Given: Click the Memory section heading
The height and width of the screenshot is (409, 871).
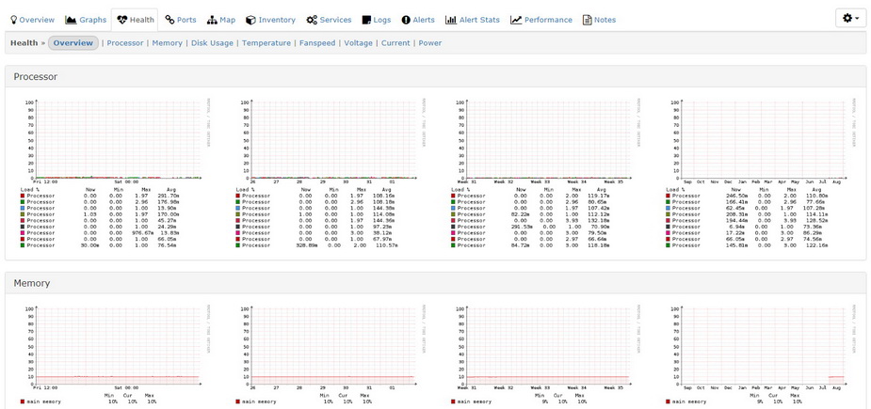Looking at the screenshot, I should pos(32,283).
